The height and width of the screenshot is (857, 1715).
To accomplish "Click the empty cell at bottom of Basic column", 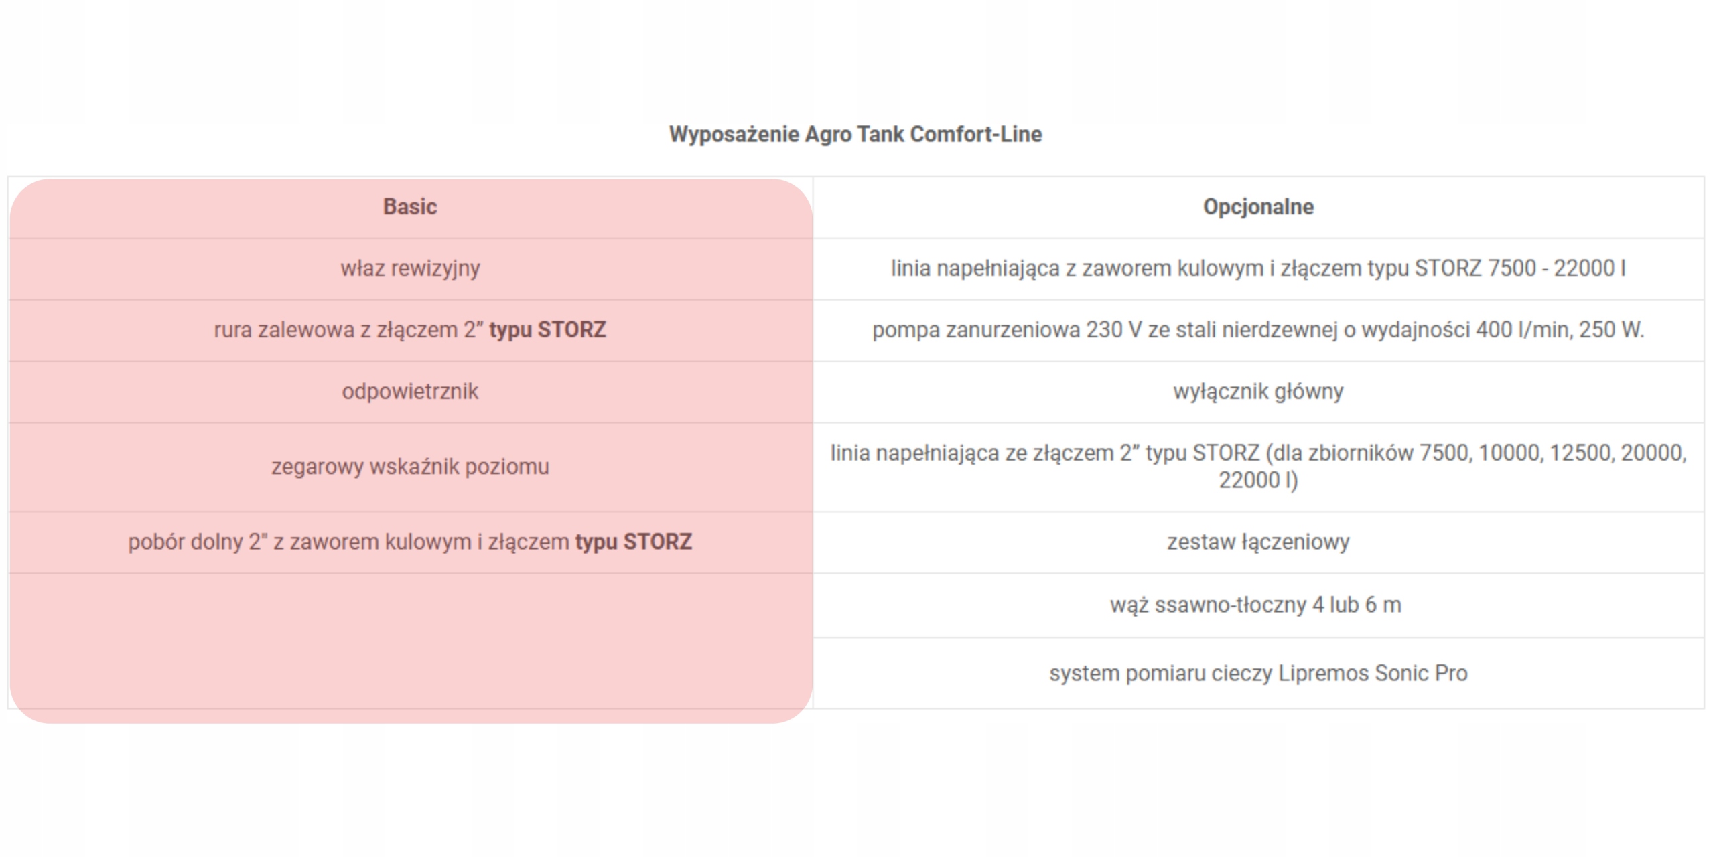I will [410, 639].
